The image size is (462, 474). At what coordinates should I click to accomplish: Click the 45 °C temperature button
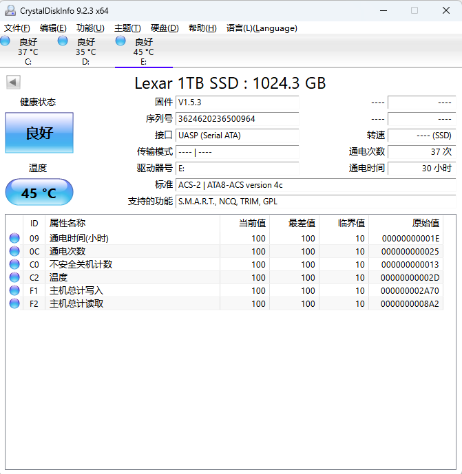click(x=39, y=193)
